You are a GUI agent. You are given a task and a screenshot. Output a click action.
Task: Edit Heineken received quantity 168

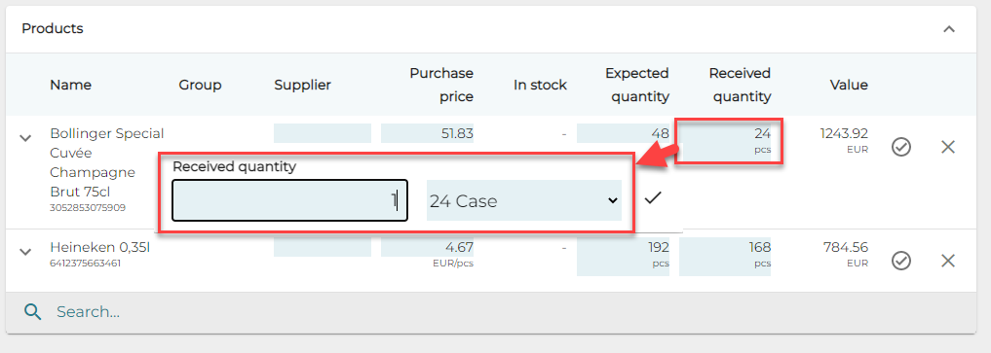point(726,257)
